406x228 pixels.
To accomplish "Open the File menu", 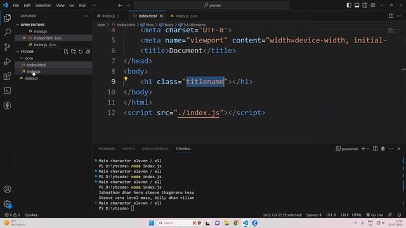I will pos(16,5).
